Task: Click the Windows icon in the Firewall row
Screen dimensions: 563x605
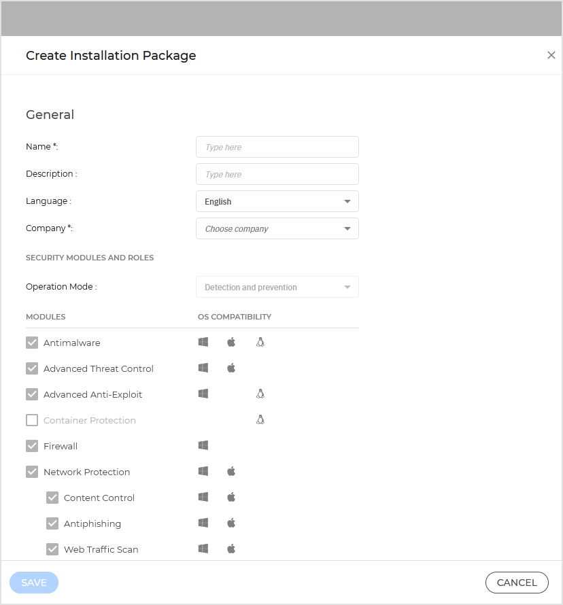Action: tap(203, 445)
